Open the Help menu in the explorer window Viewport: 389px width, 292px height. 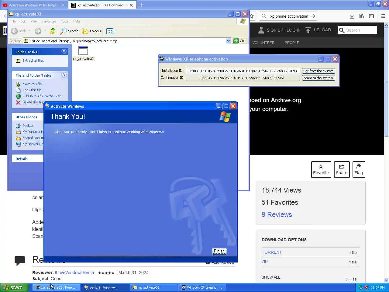[x=77, y=21]
